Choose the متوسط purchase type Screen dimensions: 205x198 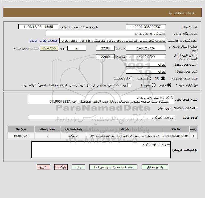click(x=154, y=85)
